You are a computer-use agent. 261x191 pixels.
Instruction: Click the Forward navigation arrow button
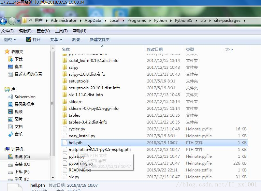pos(12,21)
